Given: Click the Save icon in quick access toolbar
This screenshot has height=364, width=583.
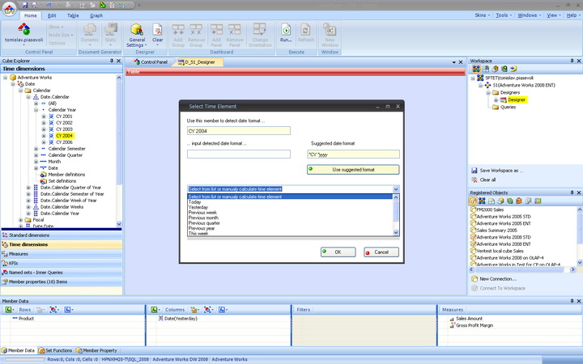Looking at the screenshot, I should click(x=25, y=5).
